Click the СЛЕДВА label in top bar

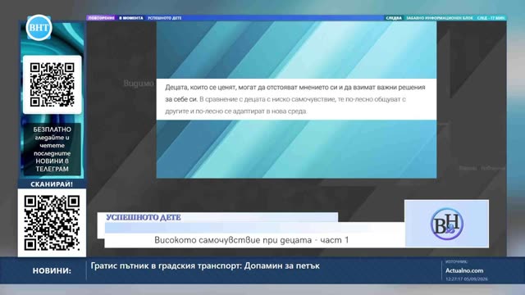point(394,18)
